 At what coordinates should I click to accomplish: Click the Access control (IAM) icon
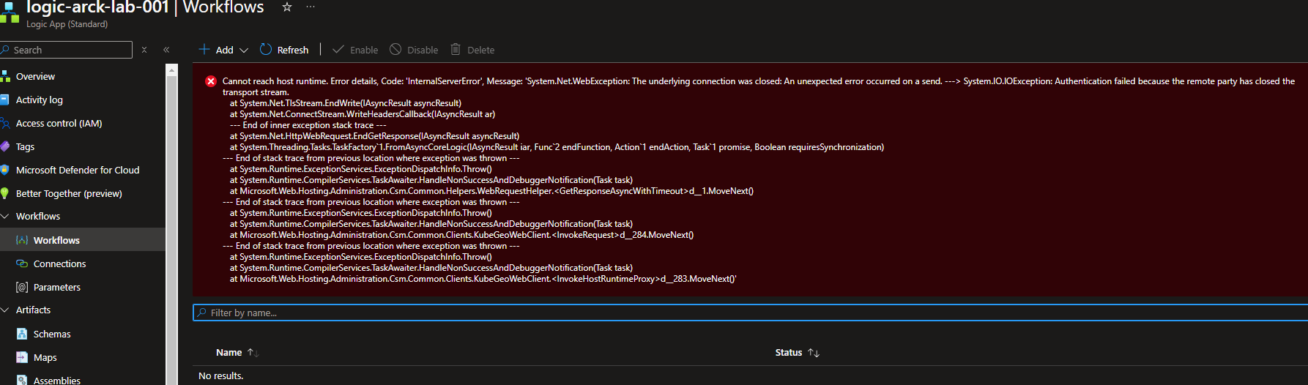click(x=4, y=123)
